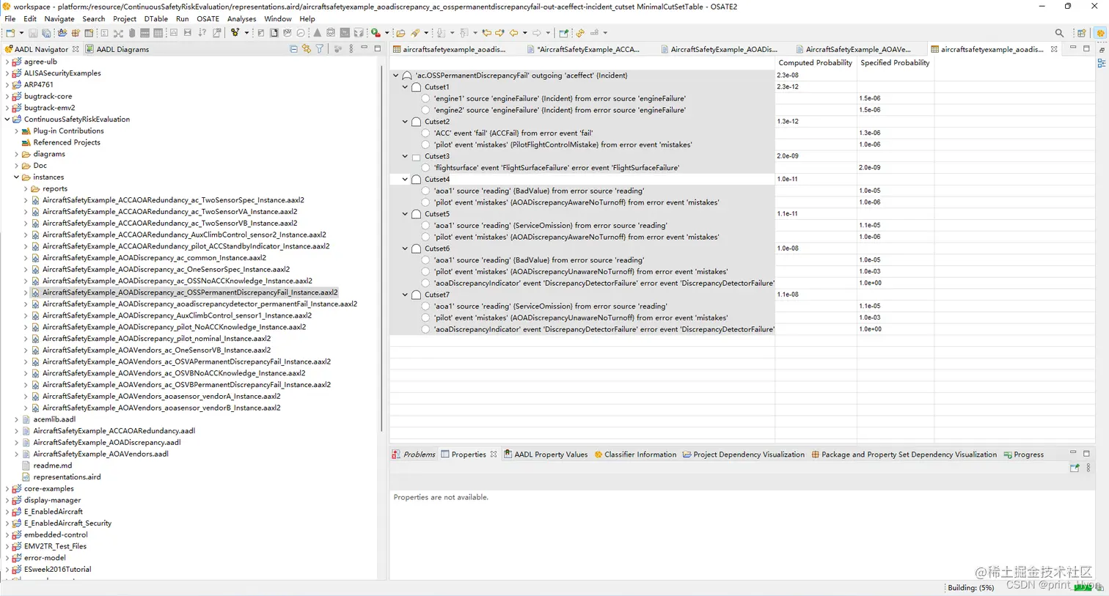Click the search magnifier icon in toolbar
Viewport: 1109px width, 596px height.
point(1059,33)
